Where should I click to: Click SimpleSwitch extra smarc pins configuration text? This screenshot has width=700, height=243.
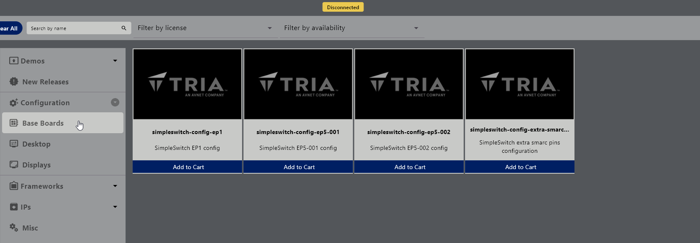pyautogui.click(x=520, y=147)
